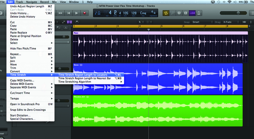
Task: Choose Time Stretch Region Length to Nearest Bar
Action: tap(89, 78)
